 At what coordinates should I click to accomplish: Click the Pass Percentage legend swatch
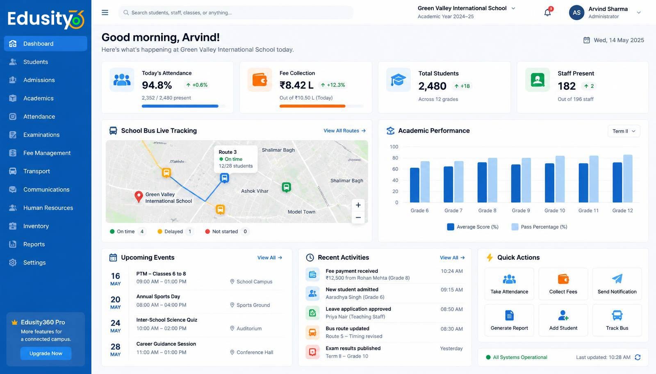tap(515, 227)
